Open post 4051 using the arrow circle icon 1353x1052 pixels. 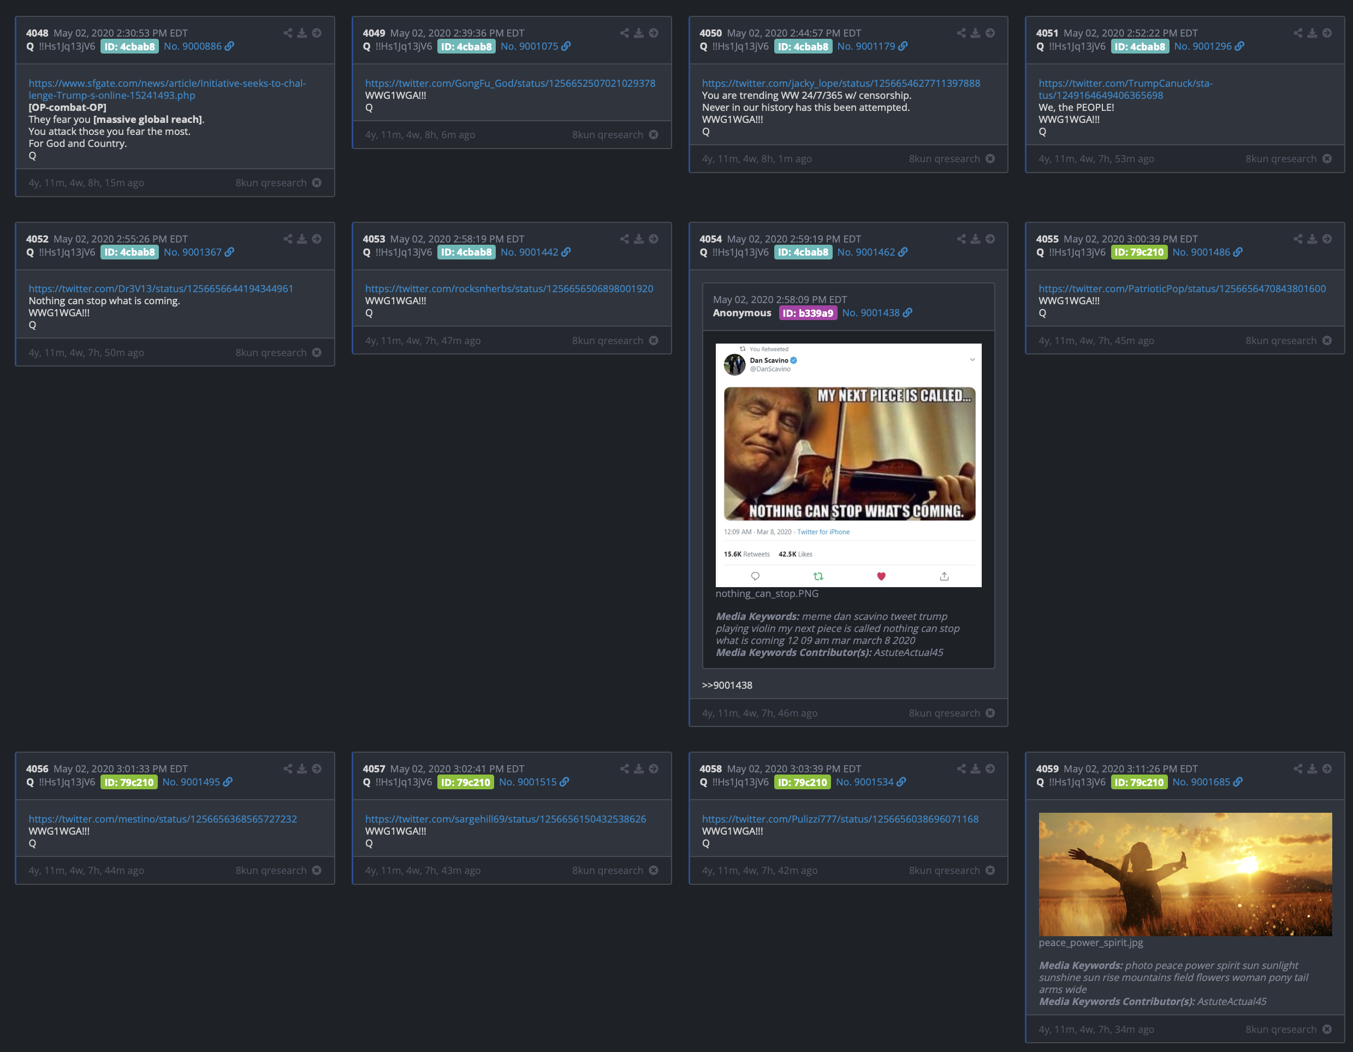(1327, 33)
